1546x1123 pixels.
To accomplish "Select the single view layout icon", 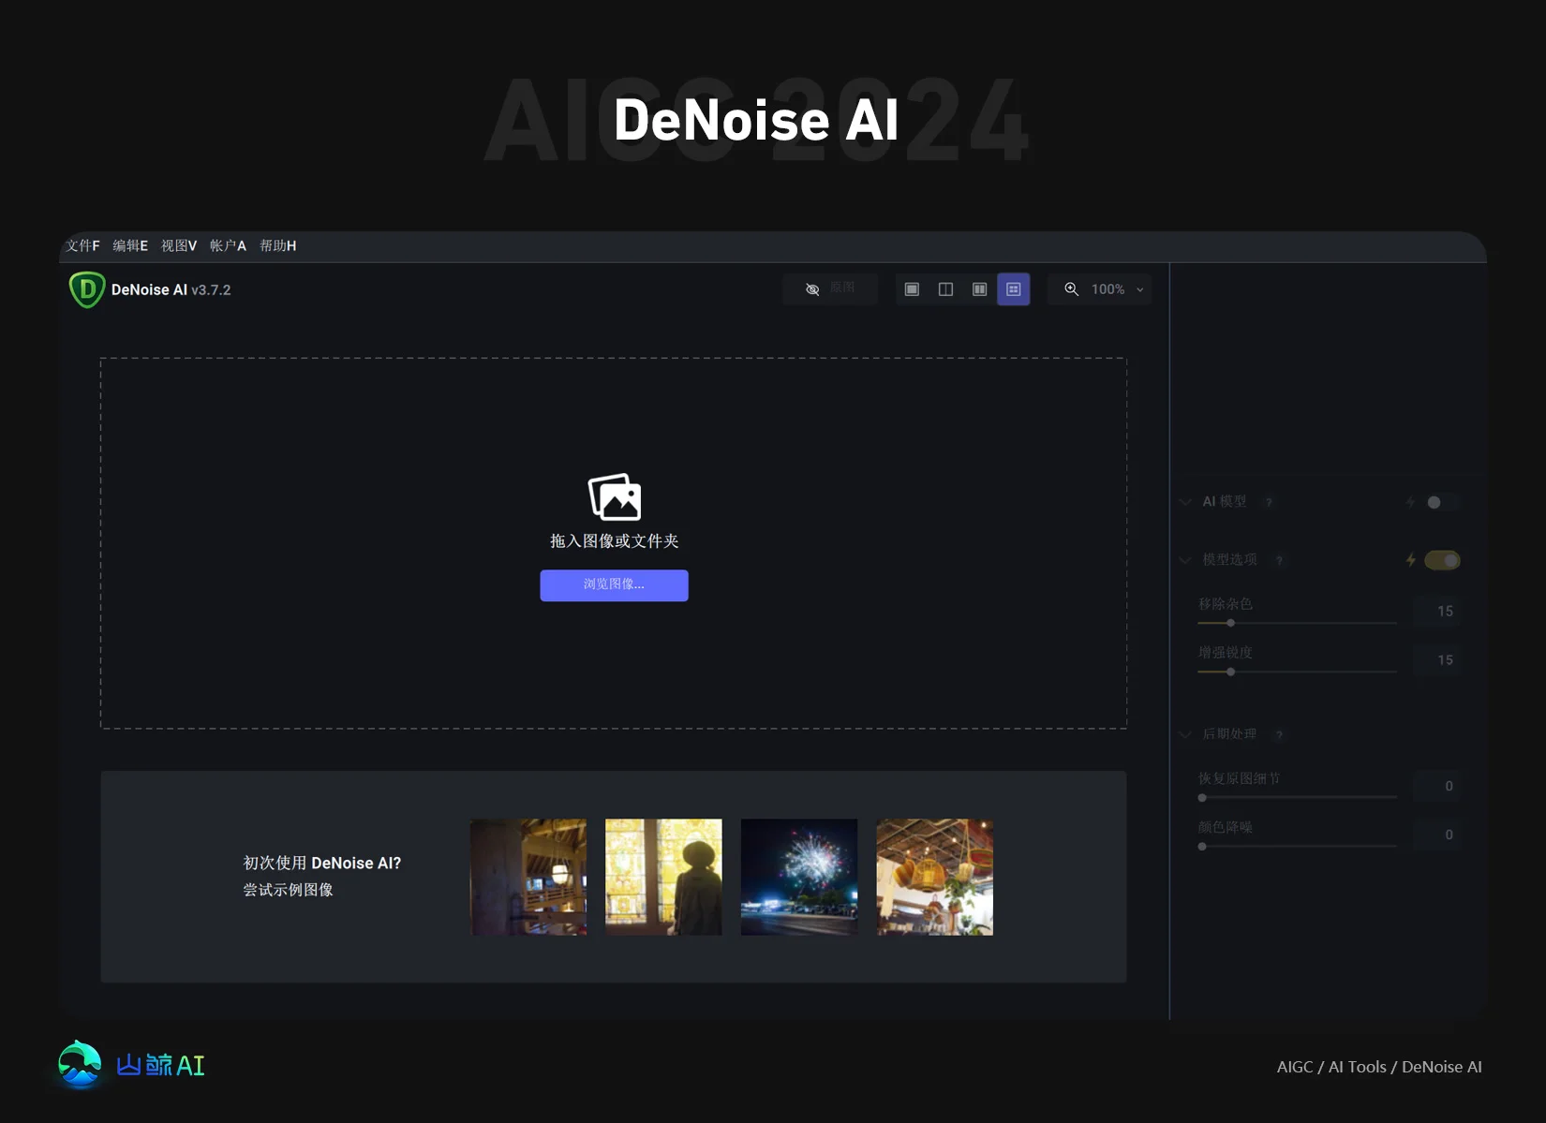I will 912,289.
